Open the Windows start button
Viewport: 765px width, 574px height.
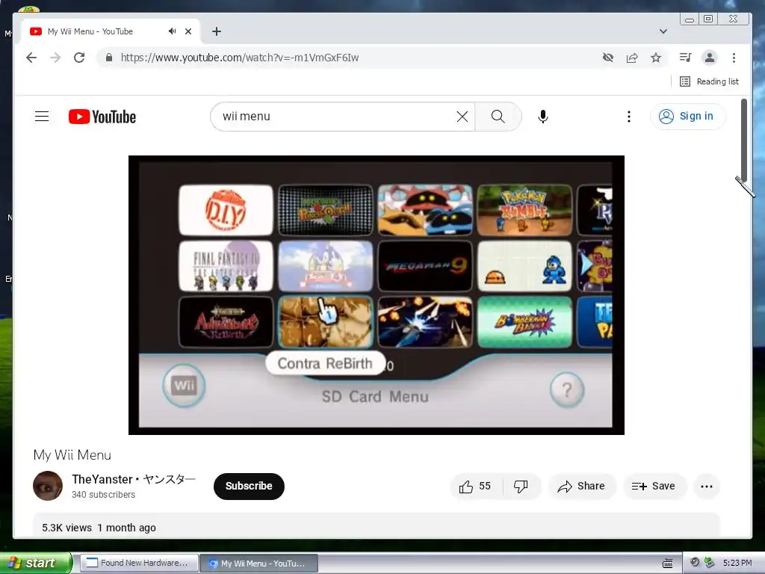[35, 563]
